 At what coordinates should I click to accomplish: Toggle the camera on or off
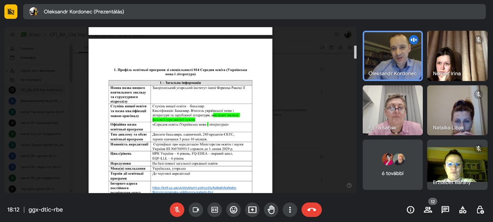pyautogui.click(x=196, y=210)
